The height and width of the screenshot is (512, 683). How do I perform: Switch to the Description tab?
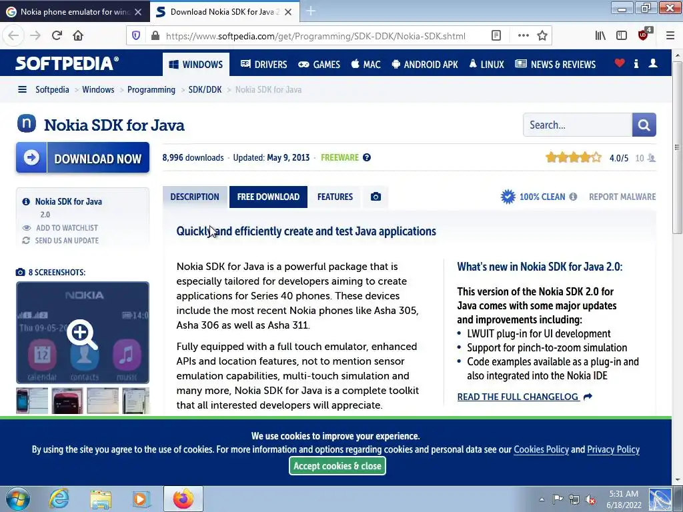195,197
